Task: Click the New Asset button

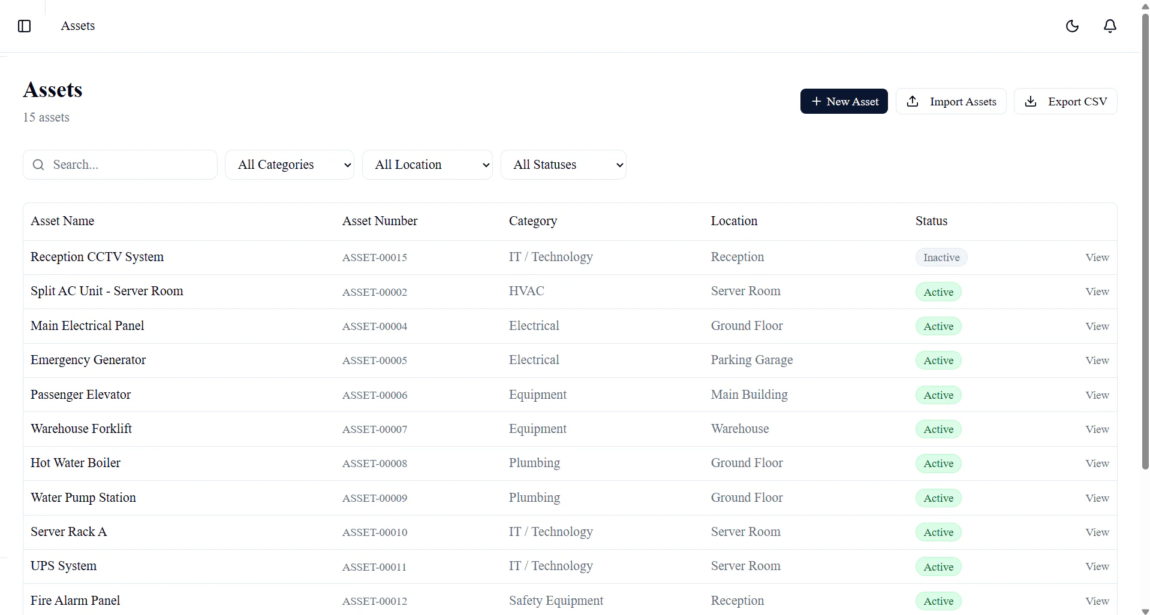Action: (x=844, y=101)
